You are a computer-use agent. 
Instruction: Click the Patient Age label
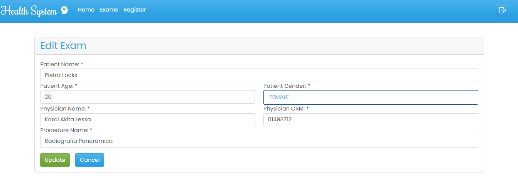tap(59, 86)
